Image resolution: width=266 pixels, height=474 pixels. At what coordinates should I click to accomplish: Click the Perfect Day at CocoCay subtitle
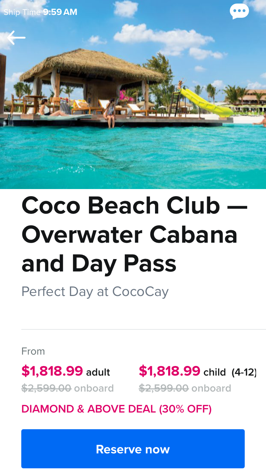pyautogui.click(x=95, y=292)
